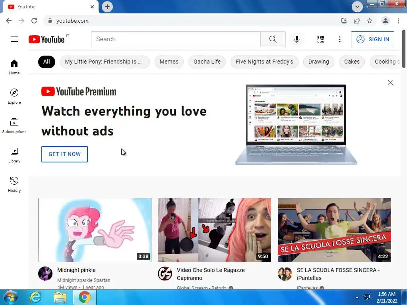Bookmark this tab with star
Viewport: 407px width, 305px height.
click(x=370, y=21)
